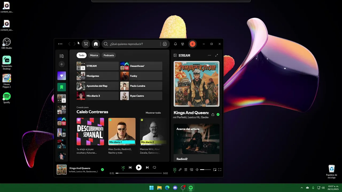Screen dimensions: 342x192
Task: Open the play queue
Action: pyautogui.click(x=186, y=170)
